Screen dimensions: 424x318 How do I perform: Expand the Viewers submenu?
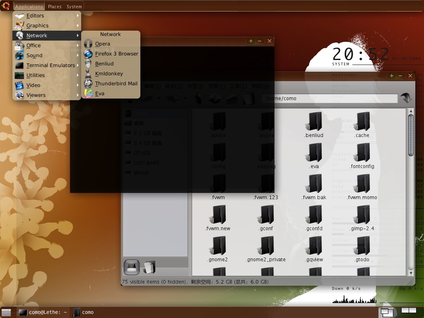coord(47,95)
